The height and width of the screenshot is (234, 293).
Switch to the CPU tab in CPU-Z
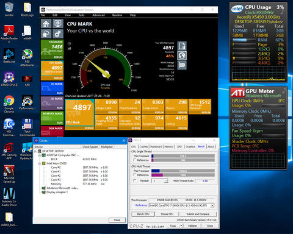(x=134, y=147)
